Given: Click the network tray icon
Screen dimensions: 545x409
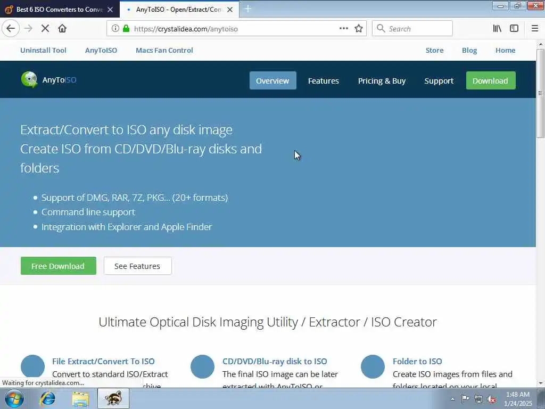Looking at the screenshot, I should (x=478, y=399).
